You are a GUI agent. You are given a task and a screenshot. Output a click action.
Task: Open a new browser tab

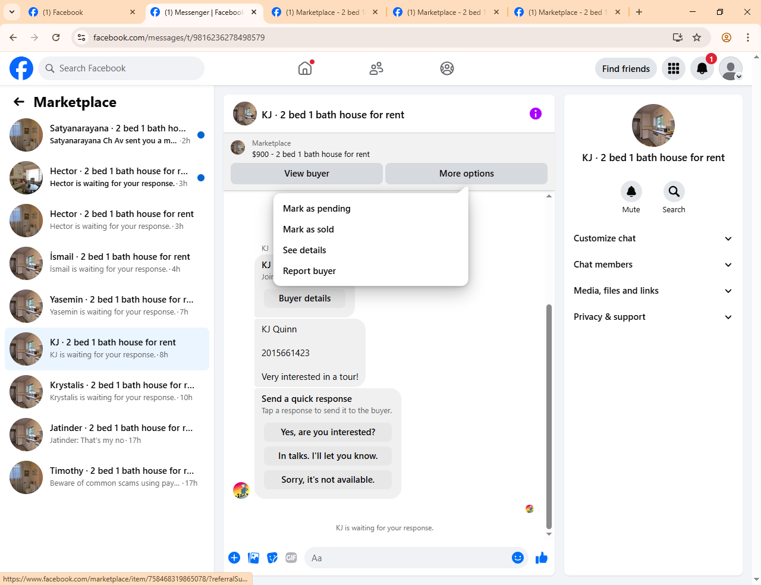pyautogui.click(x=639, y=12)
